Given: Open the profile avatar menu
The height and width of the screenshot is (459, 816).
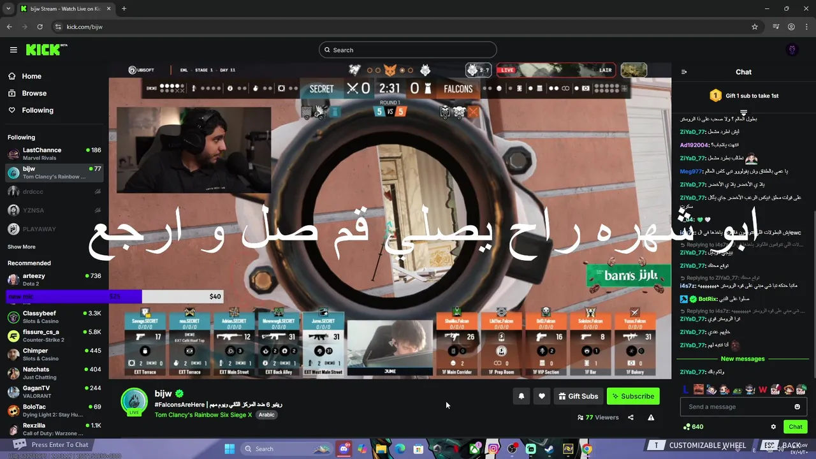Looking at the screenshot, I should [792, 50].
